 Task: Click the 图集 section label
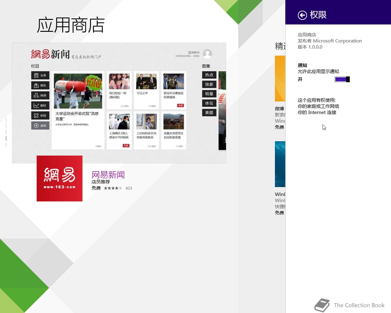point(206,66)
